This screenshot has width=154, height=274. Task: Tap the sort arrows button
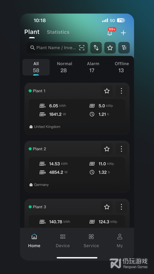point(96,48)
